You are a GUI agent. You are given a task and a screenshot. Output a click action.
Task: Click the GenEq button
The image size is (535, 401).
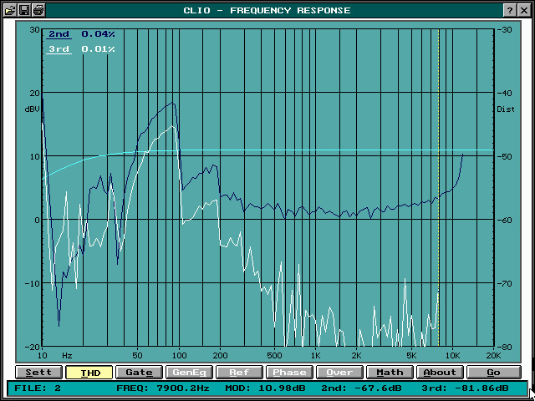click(190, 373)
